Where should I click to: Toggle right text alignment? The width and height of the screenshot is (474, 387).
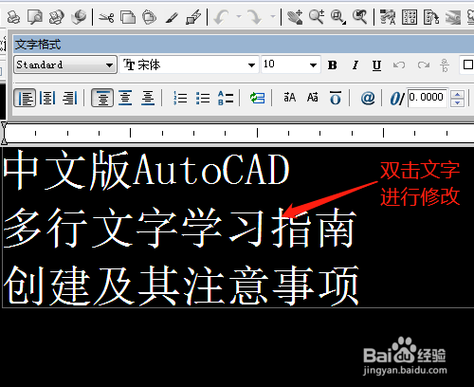(x=70, y=98)
